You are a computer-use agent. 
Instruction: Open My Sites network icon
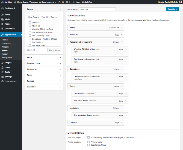tap(2, 2)
